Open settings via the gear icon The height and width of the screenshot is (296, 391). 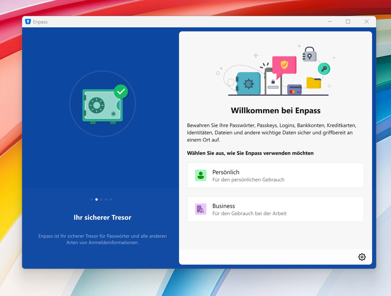click(x=362, y=257)
